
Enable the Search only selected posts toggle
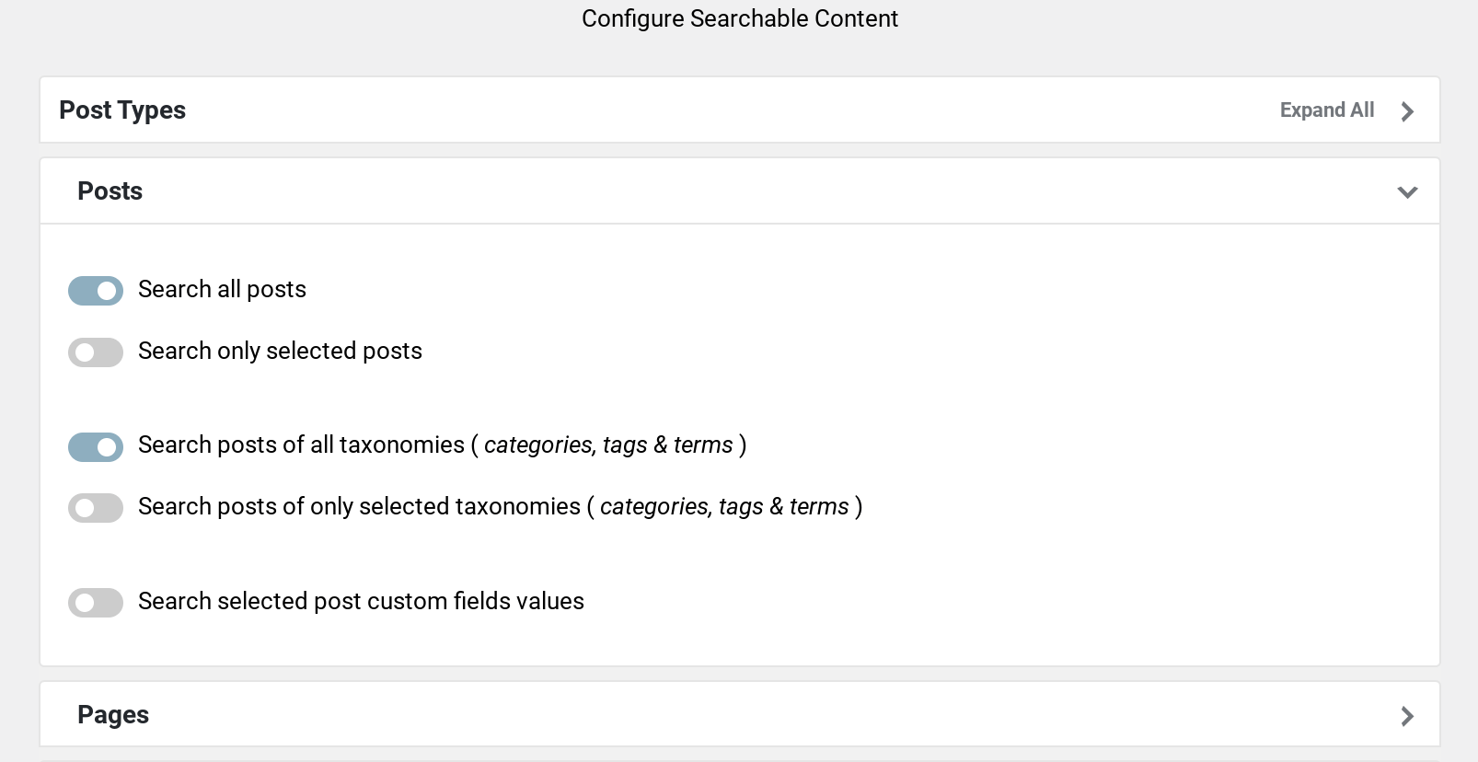point(96,352)
